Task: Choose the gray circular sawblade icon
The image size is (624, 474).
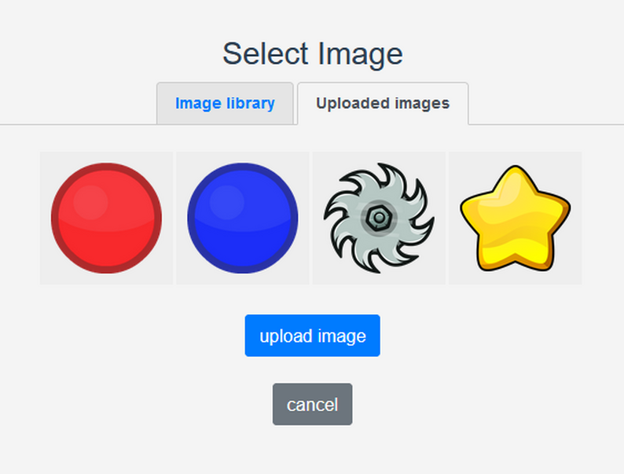Action: coord(379,218)
